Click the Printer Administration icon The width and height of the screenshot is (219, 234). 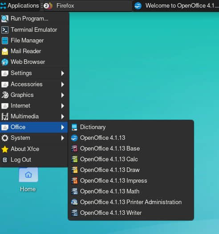click(74, 202)
